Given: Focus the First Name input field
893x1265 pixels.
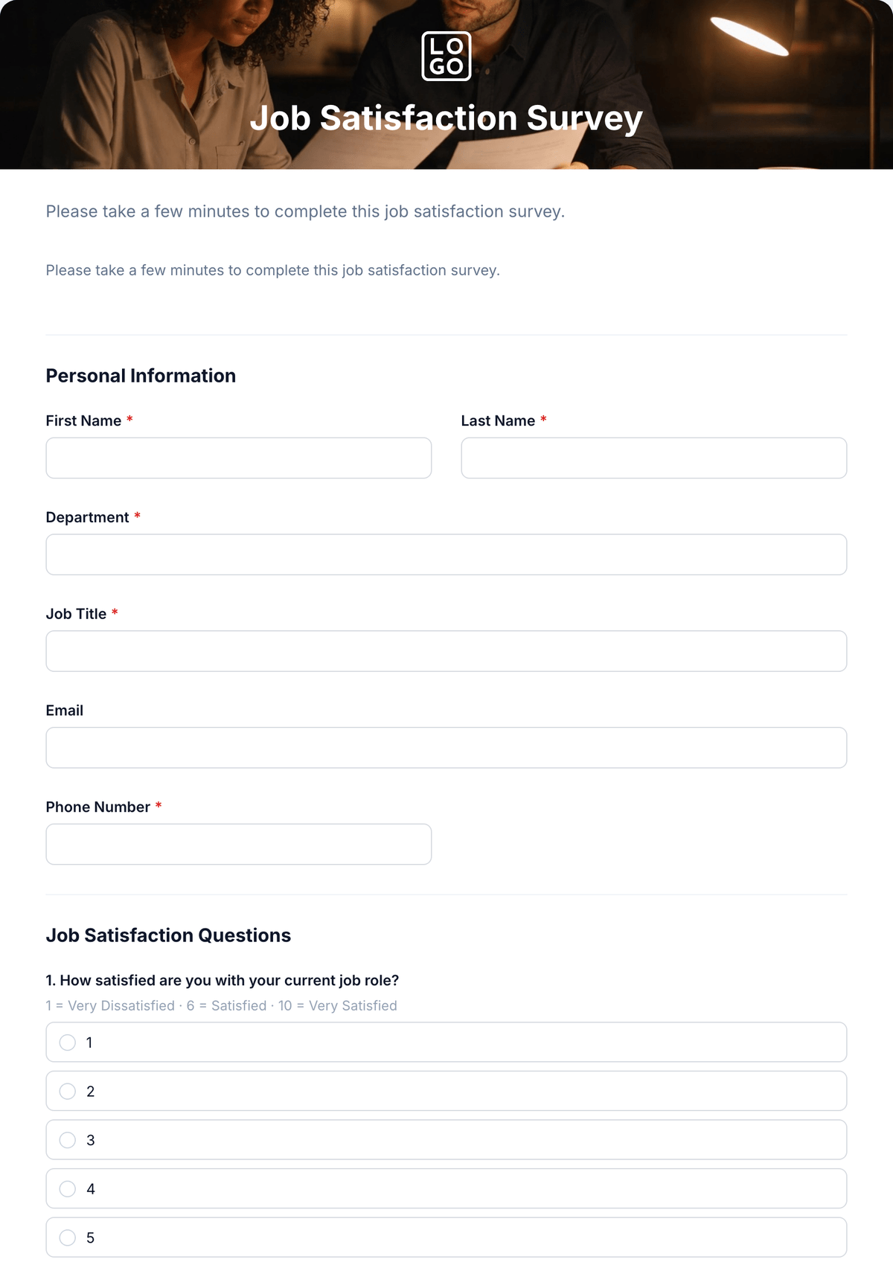Looking at the screenshot, I should 239,458.
